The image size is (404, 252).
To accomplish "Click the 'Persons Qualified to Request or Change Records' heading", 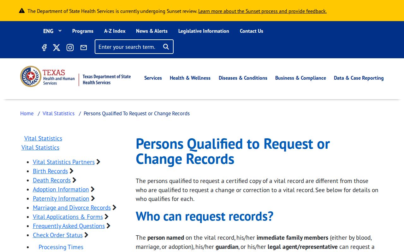I will [233, 151].
